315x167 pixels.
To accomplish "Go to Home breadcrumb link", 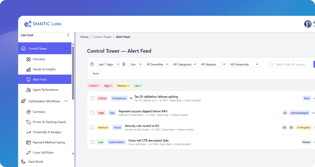I will click(x=84, y=37).
